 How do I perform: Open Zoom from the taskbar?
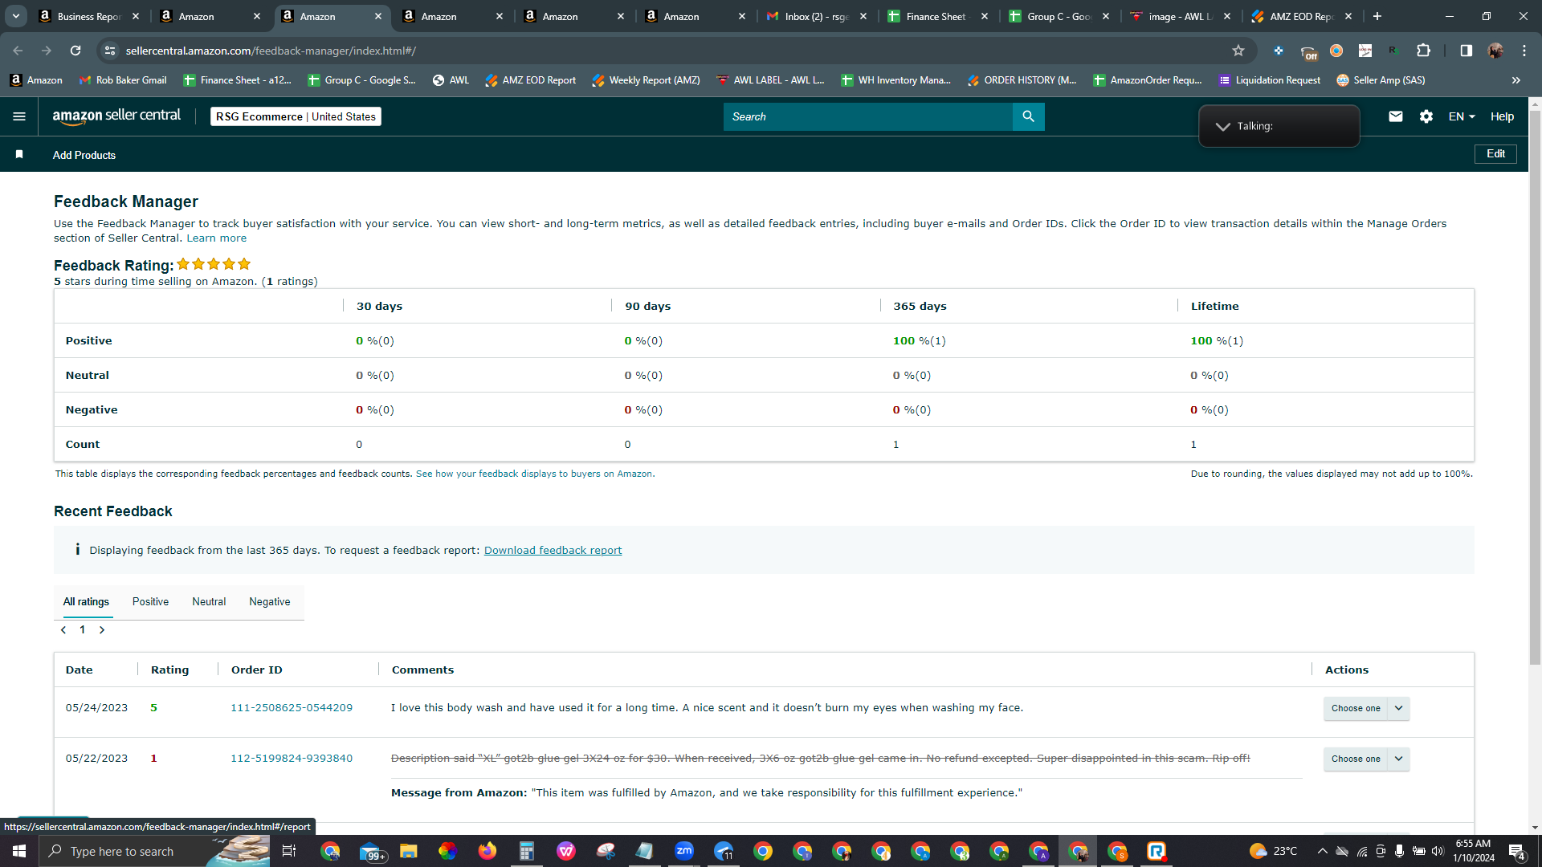click(684, 851)
